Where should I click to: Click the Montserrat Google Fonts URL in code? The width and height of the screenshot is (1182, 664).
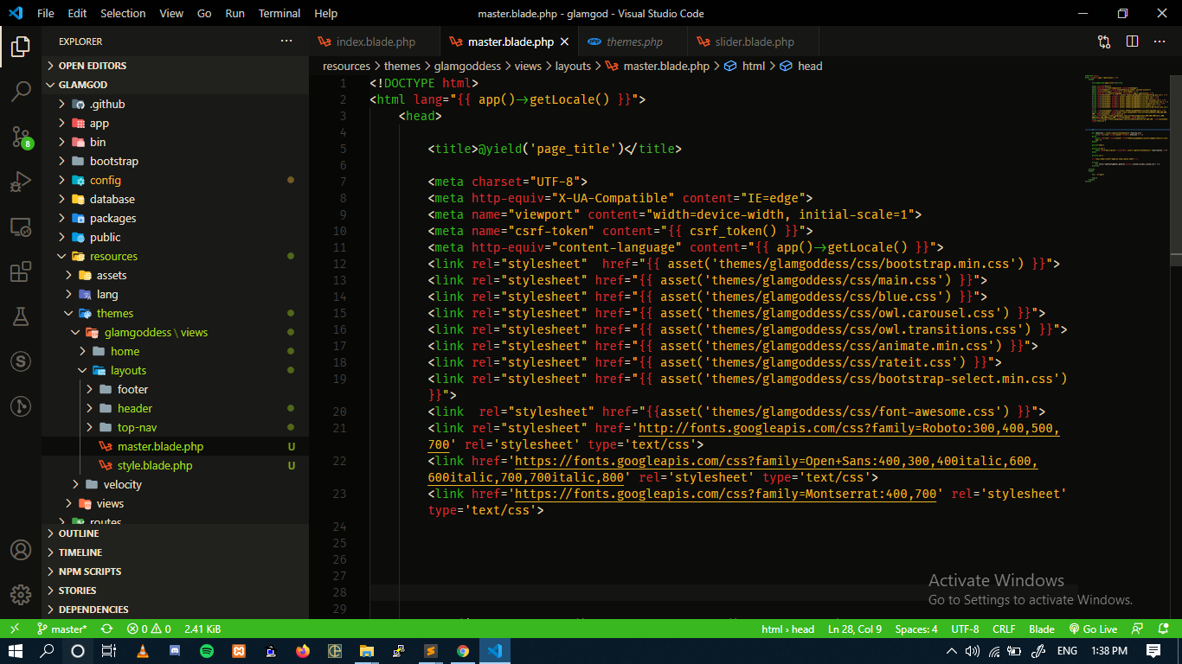click(726, 494)
